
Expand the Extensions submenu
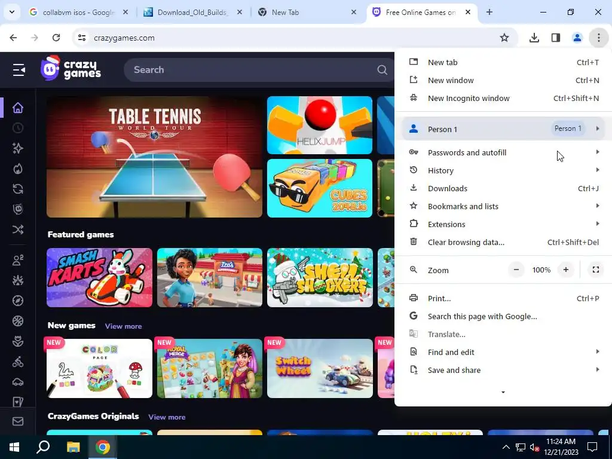(x=503, y=224)
